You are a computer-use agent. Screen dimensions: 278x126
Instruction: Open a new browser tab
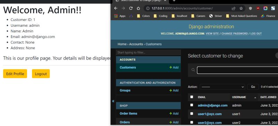(x=174, y=1)
